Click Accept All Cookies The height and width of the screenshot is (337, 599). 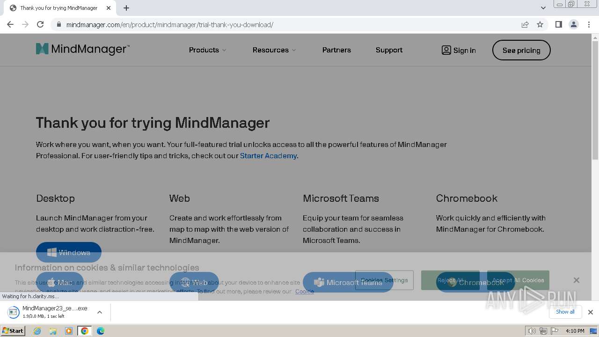pos(518,280)
